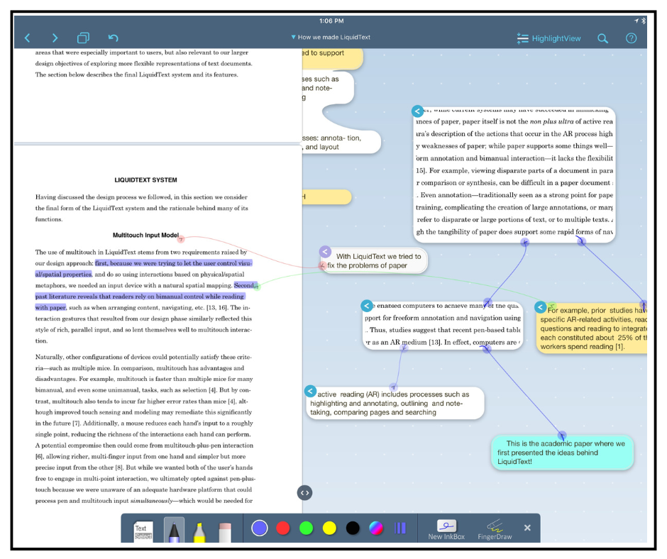
Task: Open the search magnifier
Action: click(x=602, y=39)
